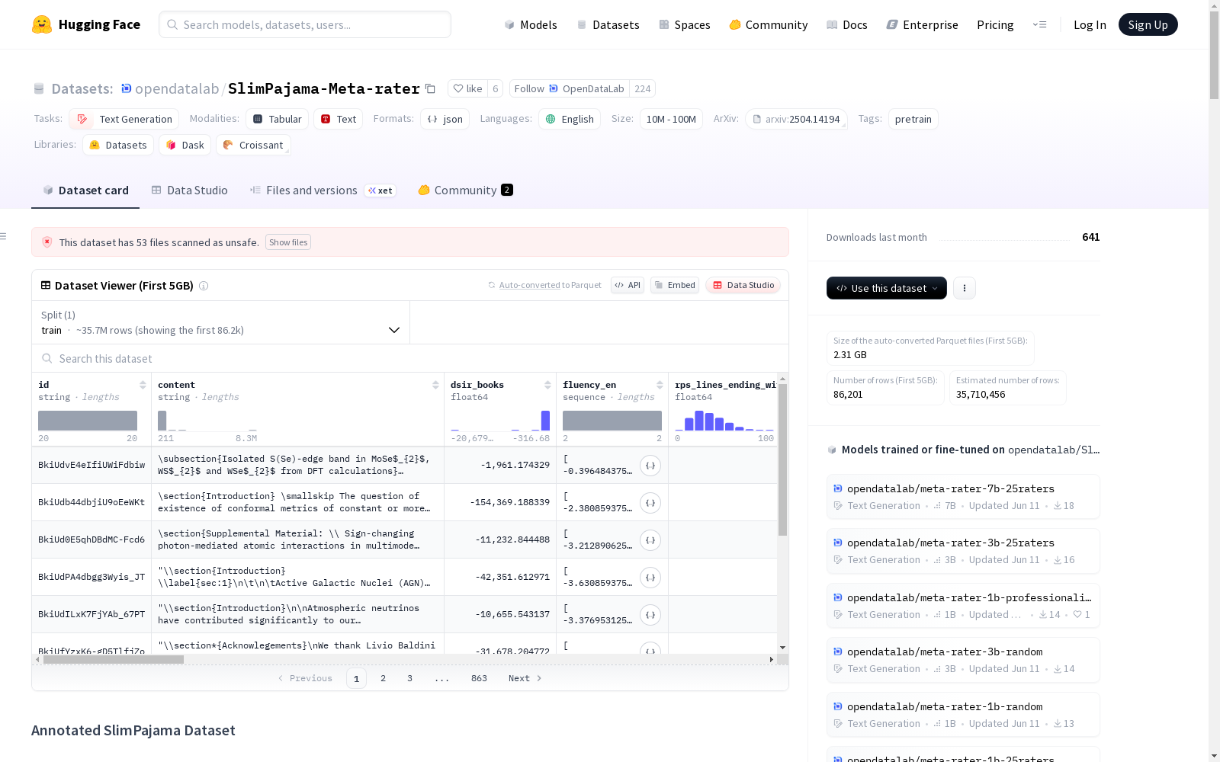Switch to the Dataset card tab
The image size is (1220, 762).
(85, 190)
